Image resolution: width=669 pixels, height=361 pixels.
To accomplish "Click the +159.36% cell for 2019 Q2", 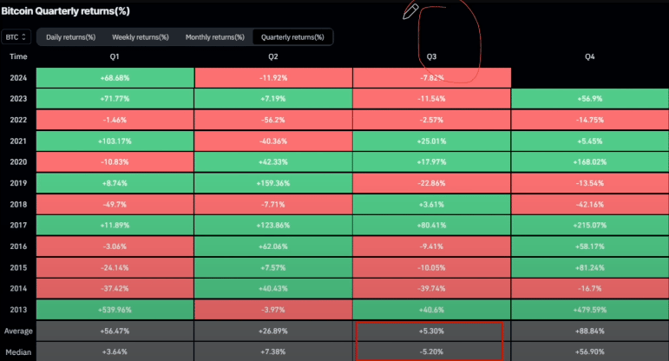I will tap(273, 183).
